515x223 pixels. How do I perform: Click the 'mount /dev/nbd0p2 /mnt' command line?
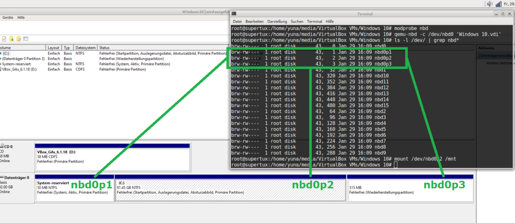pyautogui.click(x=344, y=159)
